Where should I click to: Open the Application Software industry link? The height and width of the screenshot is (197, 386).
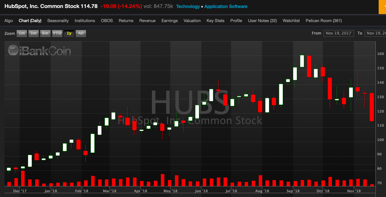coord(226,6)
